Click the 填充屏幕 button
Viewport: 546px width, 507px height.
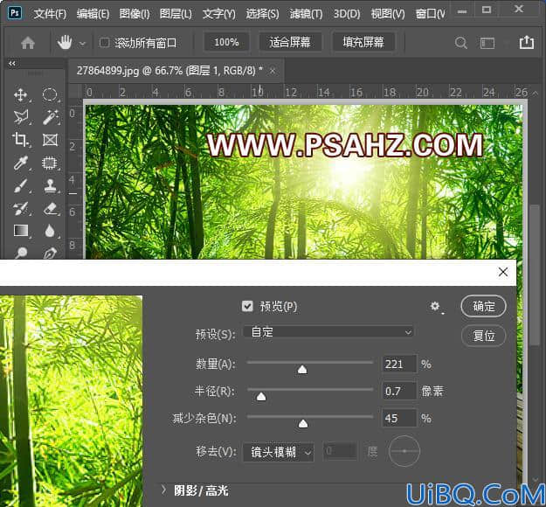pos(363,43)
